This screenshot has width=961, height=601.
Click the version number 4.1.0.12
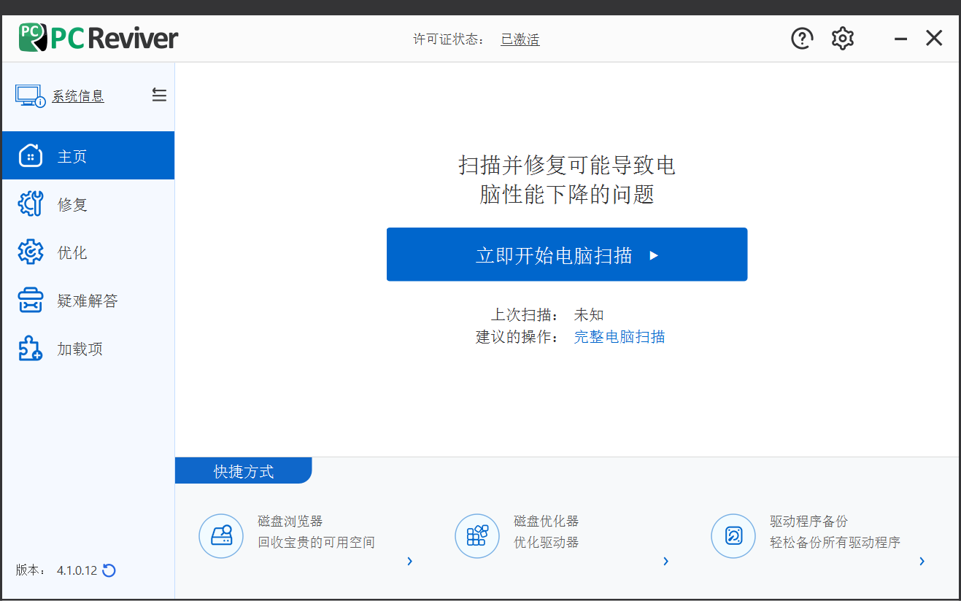click(x=77, y=570)
